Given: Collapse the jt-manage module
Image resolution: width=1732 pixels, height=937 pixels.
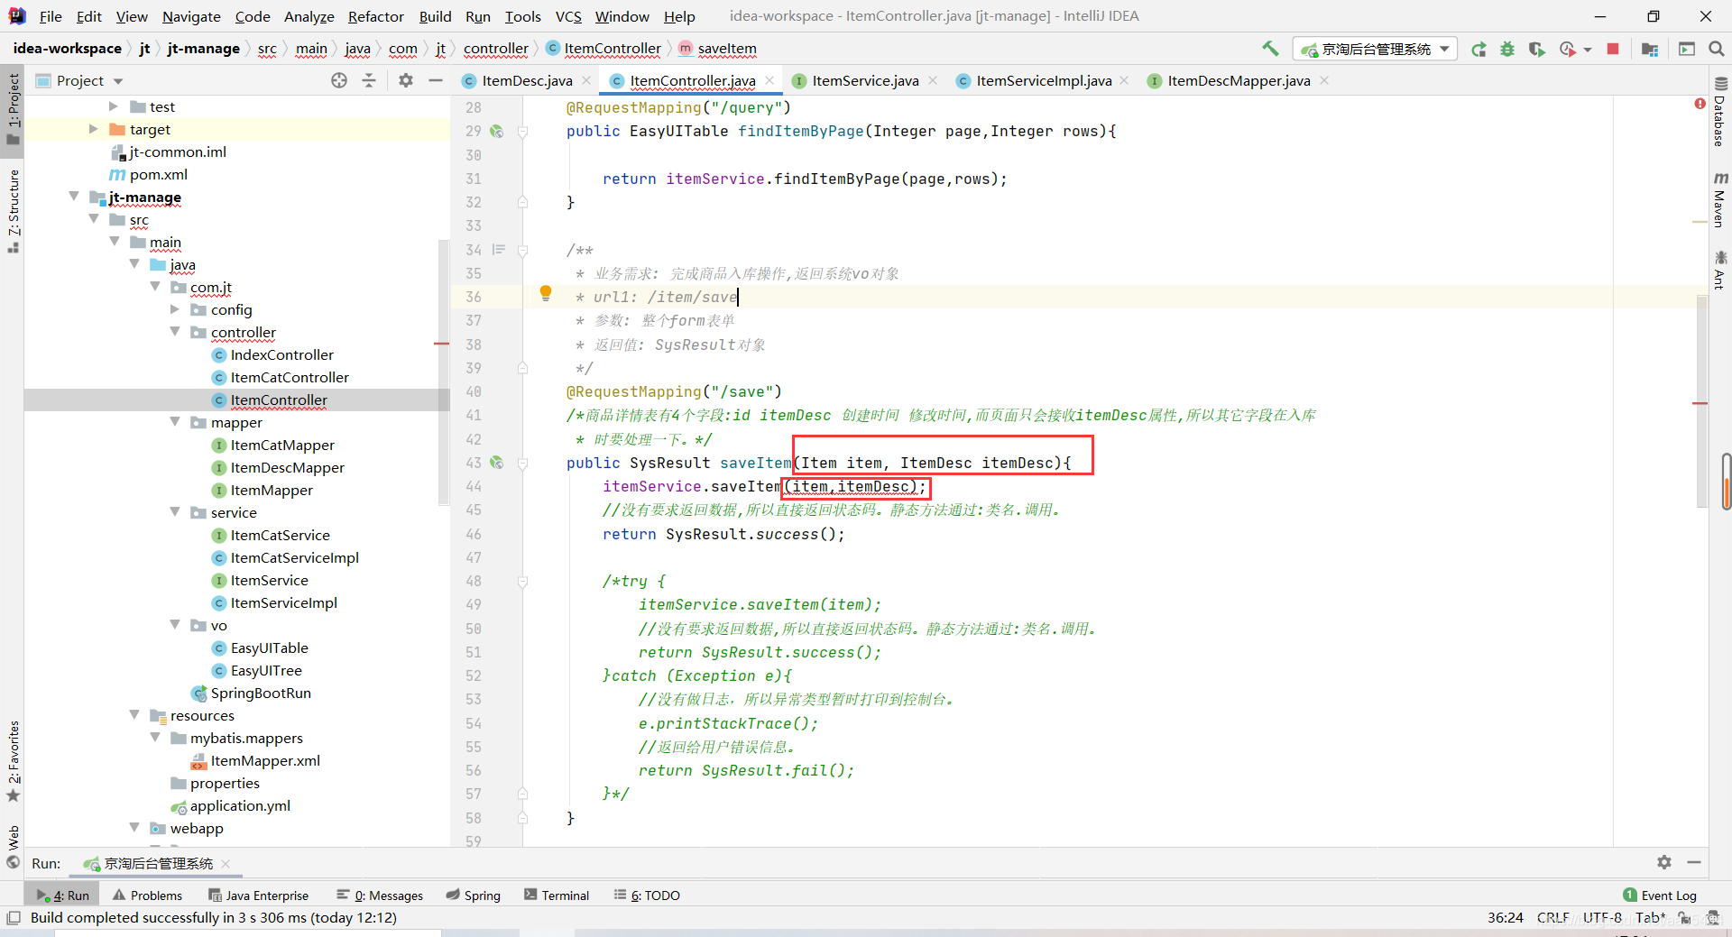Looking at the screenshot, I should [73, 197].
